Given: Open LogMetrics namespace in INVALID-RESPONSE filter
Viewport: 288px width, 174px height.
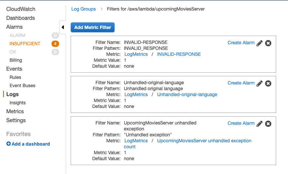Looking at the screenshot, I should [x=136, y=54].
